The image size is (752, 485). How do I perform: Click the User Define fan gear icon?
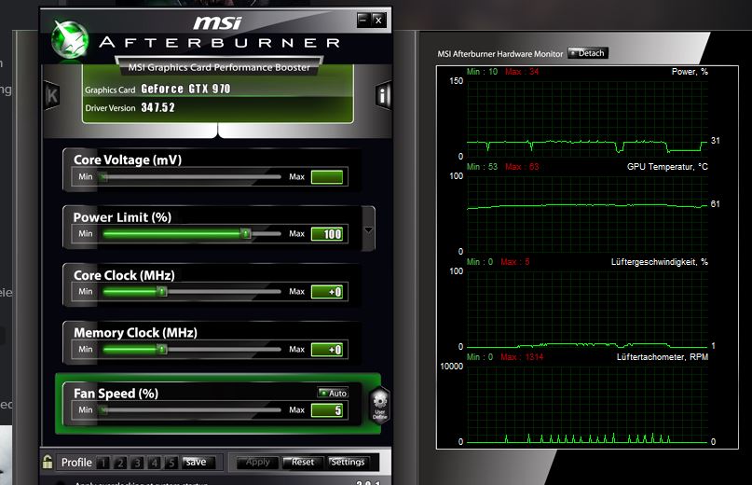[380, 406]
